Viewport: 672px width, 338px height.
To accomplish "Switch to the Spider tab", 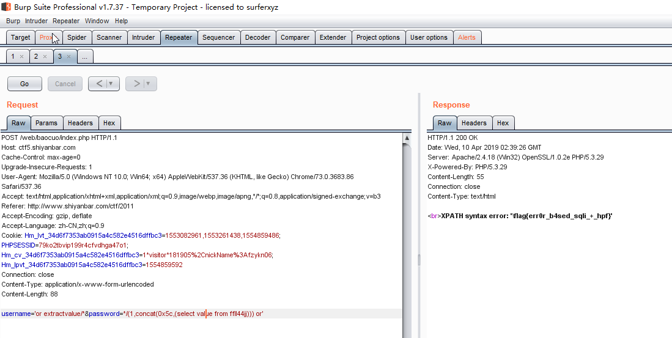I will tap(76, 37).
